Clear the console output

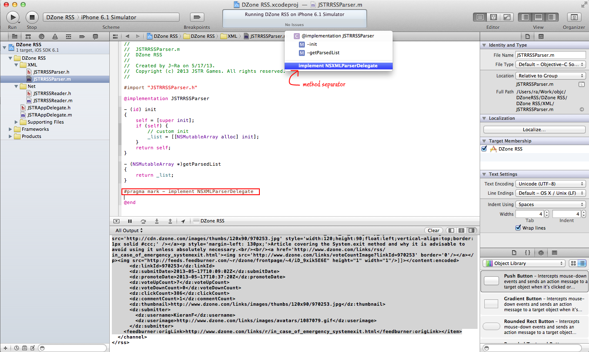pyautogui.click(x=433, y=230)
